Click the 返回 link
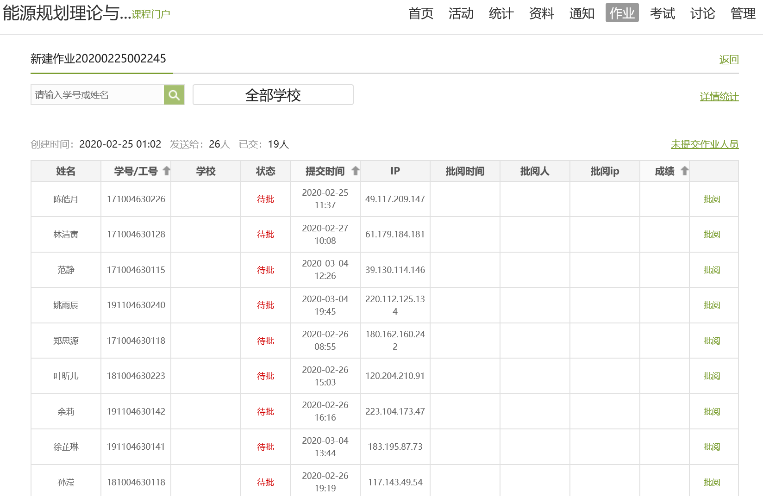763x496 pixels. pyautogui.click(x=729, y=60)
